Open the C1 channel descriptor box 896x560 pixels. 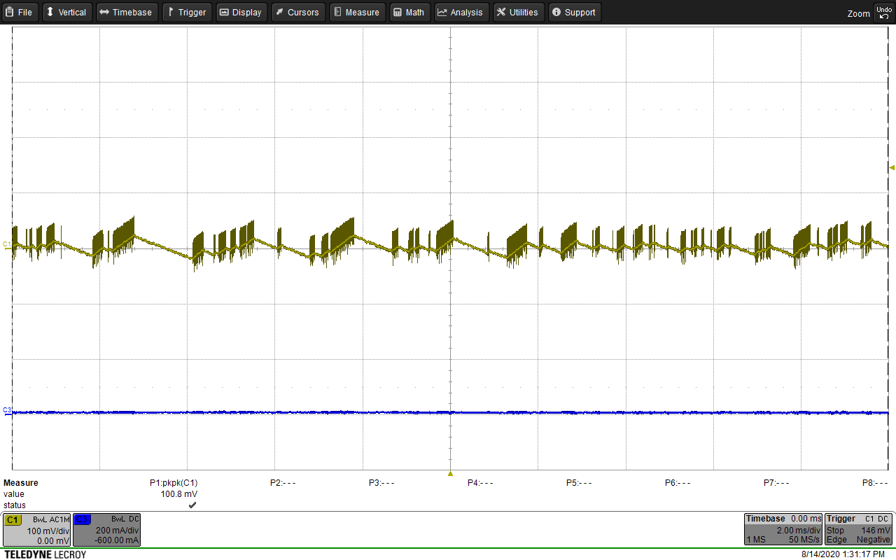click(x=37, y=530)
